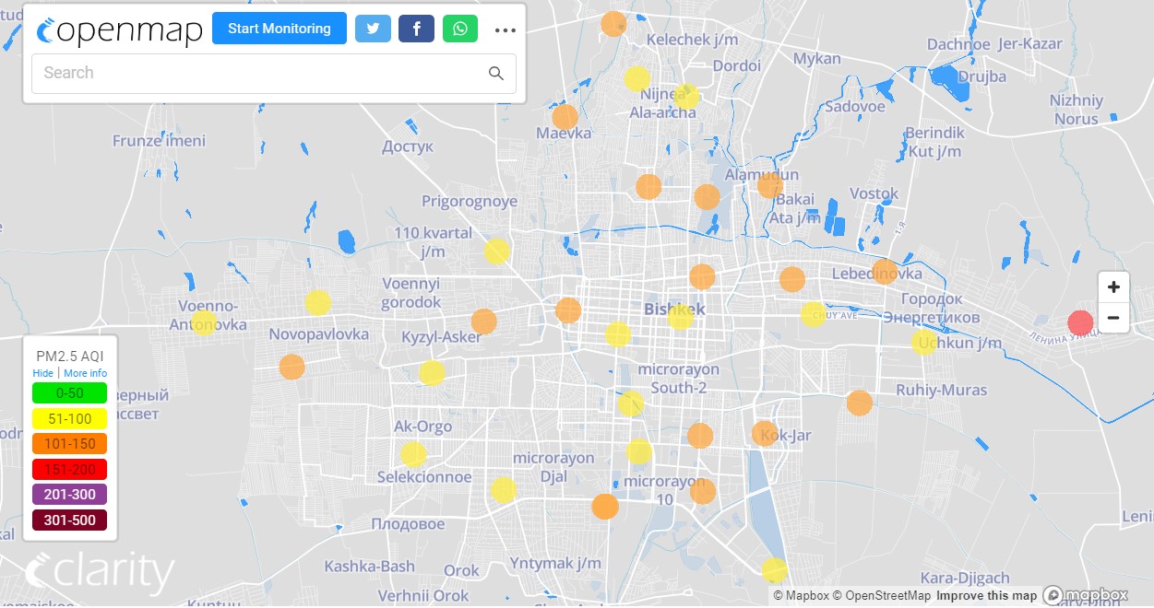Click the openmap logo
Image resolution: width=1154 pixels, height=608 pixels.
pyautogui.click(x=120, y=30)
